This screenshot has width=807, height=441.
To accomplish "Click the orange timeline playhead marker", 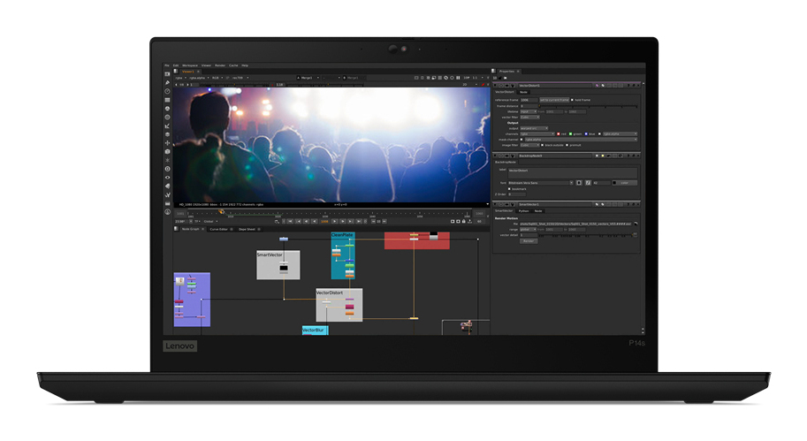I will [x=221, y=211].
